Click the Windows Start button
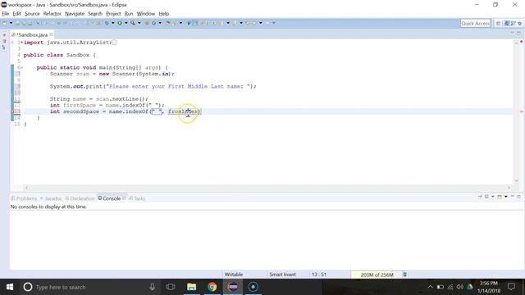This screenshot has height=295, width=525. pyautogui.click(x=10, y=287)
